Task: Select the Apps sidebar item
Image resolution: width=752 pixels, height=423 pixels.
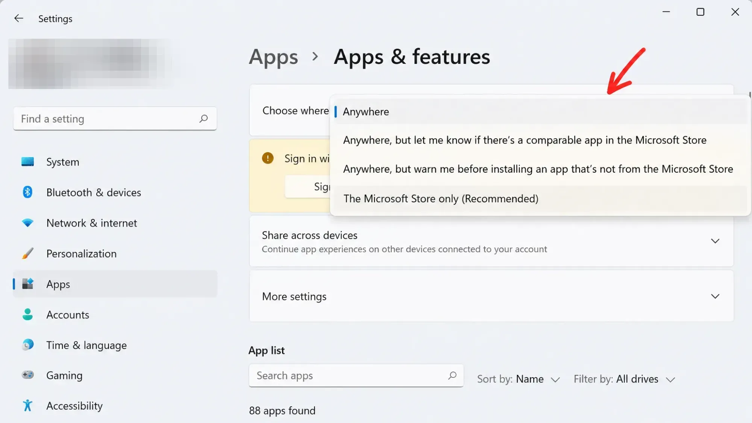Action: [x=115, y=284]
